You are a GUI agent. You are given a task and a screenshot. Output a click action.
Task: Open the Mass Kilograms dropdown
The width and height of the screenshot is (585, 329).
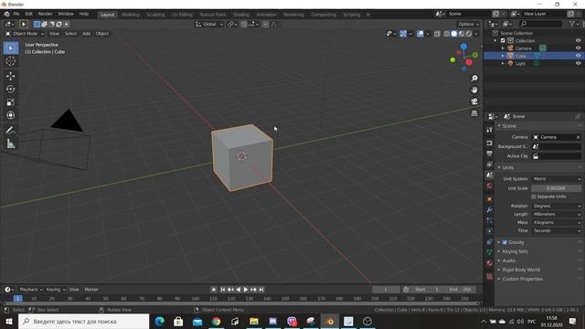[x=557, y=223]
